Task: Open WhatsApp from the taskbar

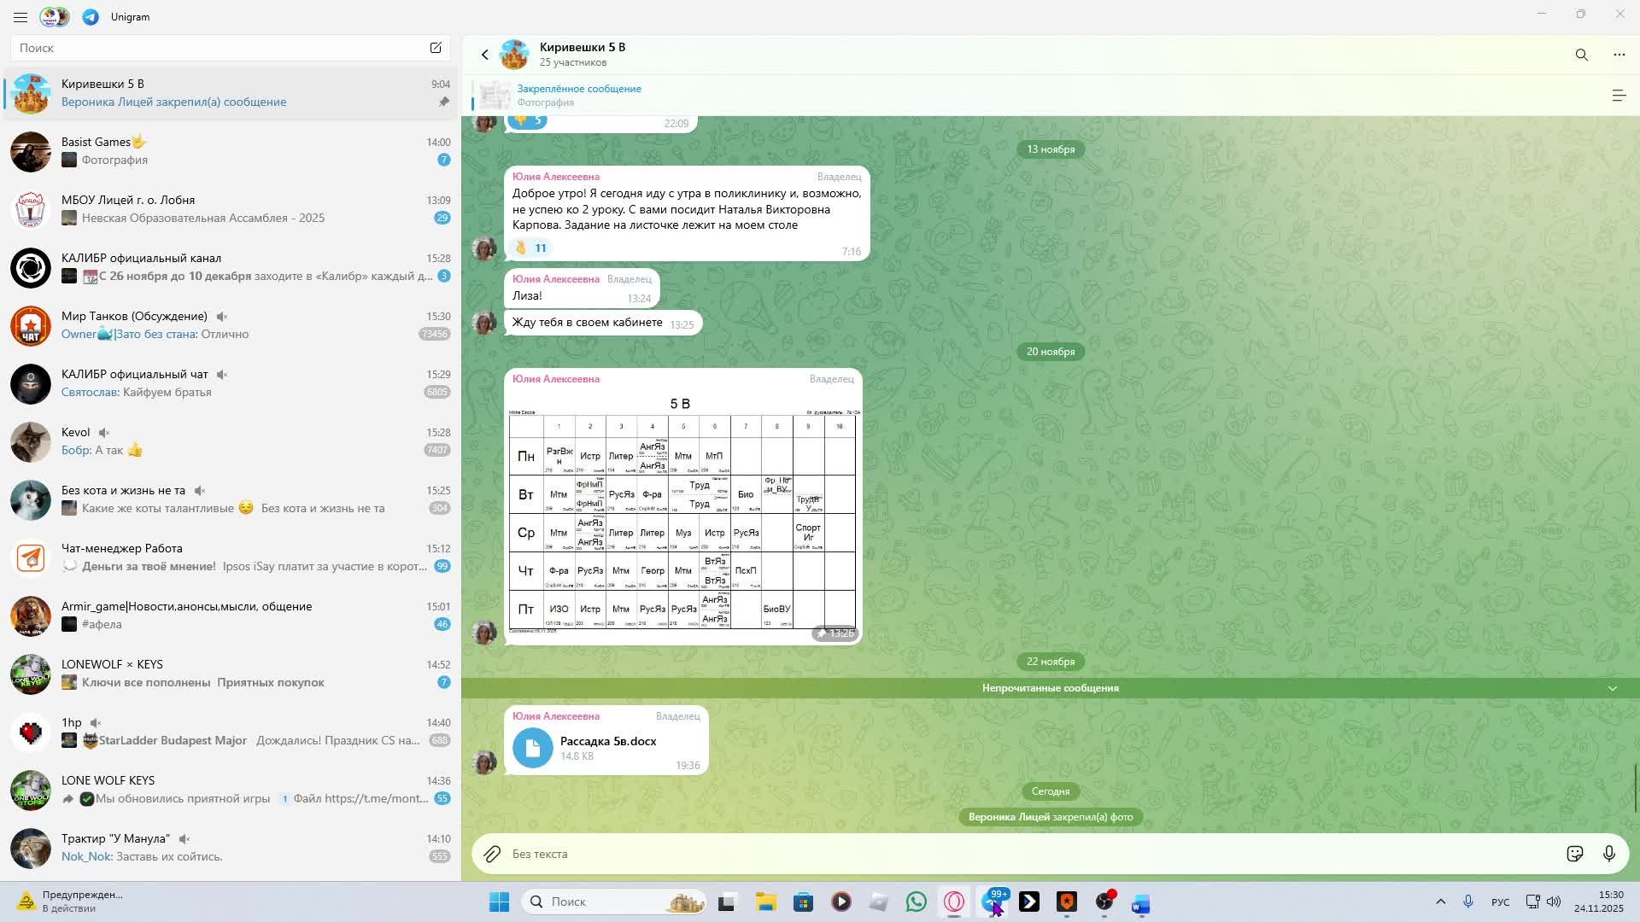Action: (x=916, y=902)
